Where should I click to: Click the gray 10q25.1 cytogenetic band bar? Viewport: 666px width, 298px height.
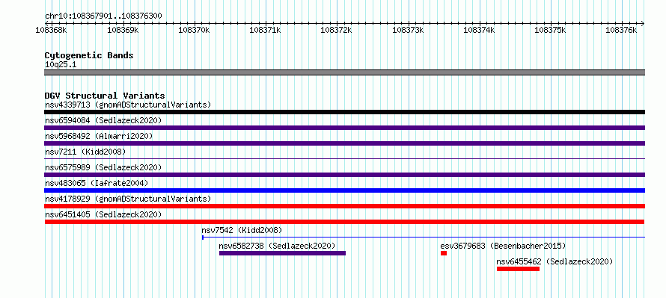[x=344, y=72]
